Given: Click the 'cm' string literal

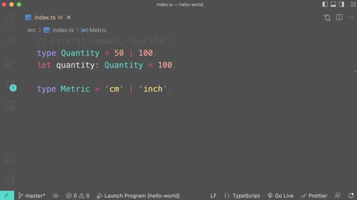Looking at the screenshot, I should tap(114, 89).
